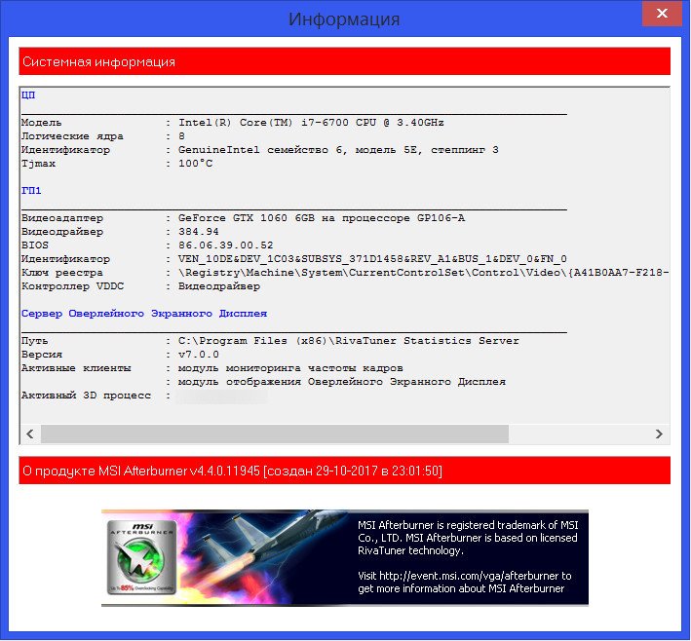This screenshot has width=691, height=641.
Task: Click the 'Активные клиенты' row label
Action: [x=76, y=368]
